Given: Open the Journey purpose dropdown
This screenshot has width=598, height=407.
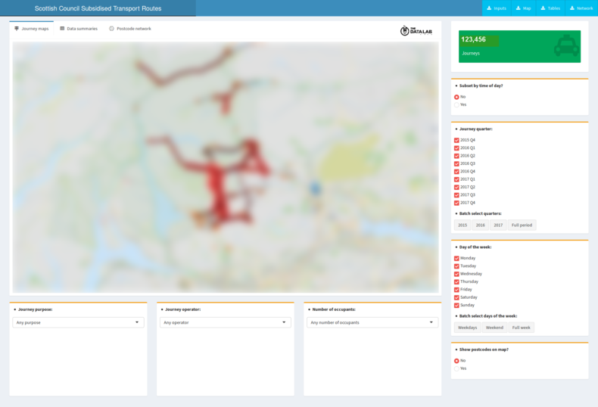Looking at the screenshot, I should [78, 322].
